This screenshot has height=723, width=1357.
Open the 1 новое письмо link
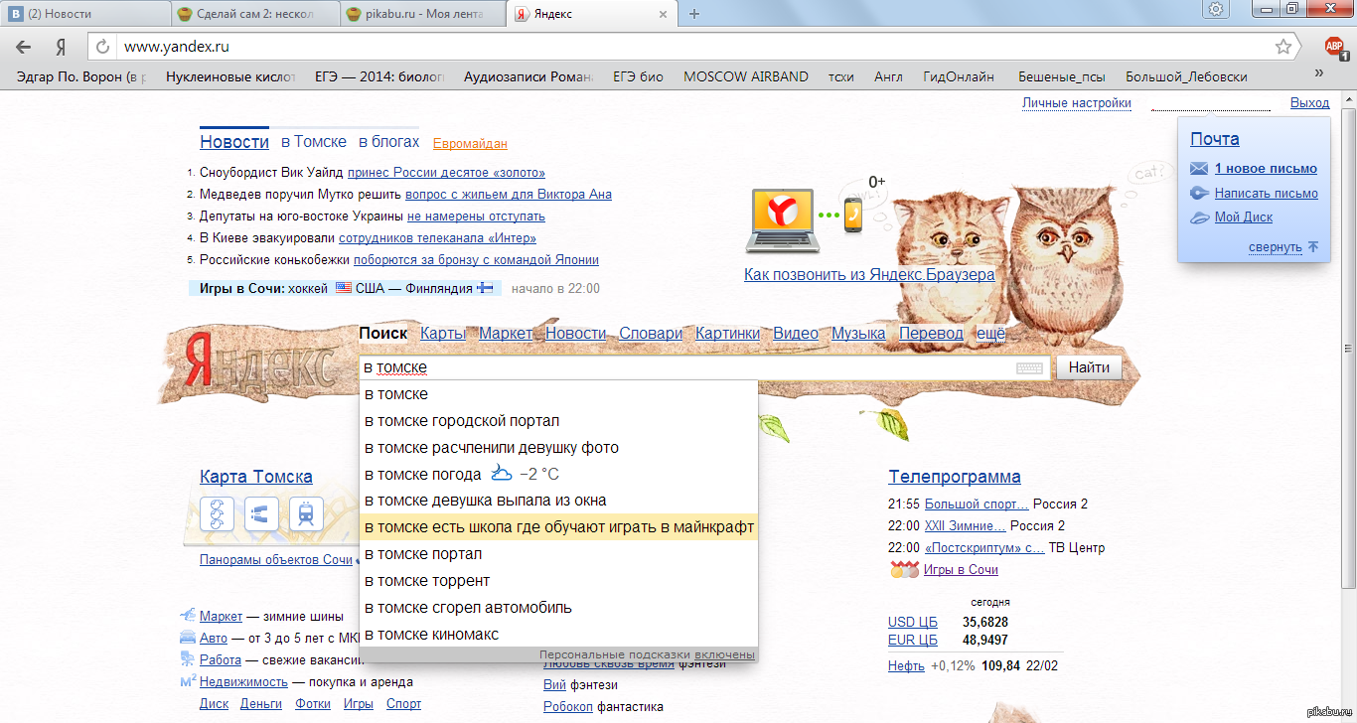pos(1265,169)
